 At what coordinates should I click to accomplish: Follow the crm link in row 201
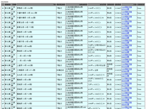pos(127,70)
